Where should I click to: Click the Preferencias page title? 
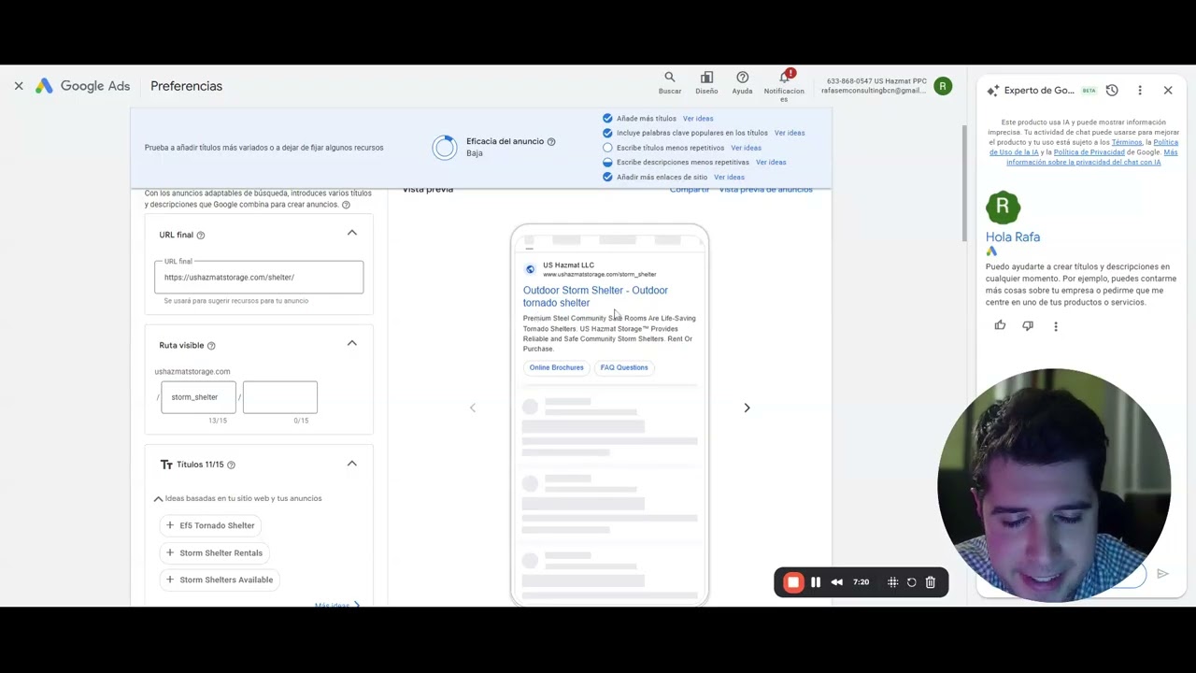pyautogui.click(x=186, y=86)
